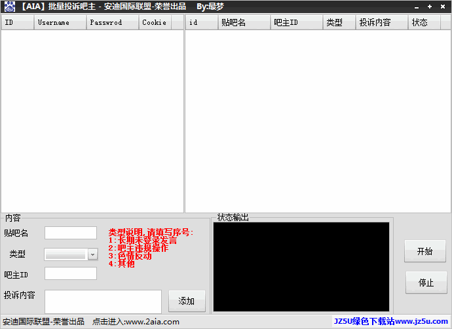Click the 状态 column header
Screen dimensions: 452x329
pos(424,22)
